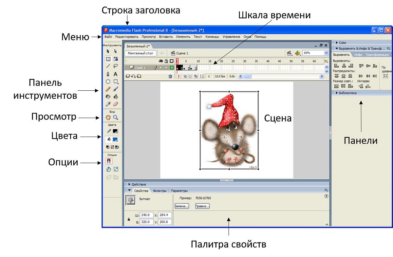The height and width of the screenshot is (257, 393).
Task: Expand the Библиотека panel
Action: [336, 93]
